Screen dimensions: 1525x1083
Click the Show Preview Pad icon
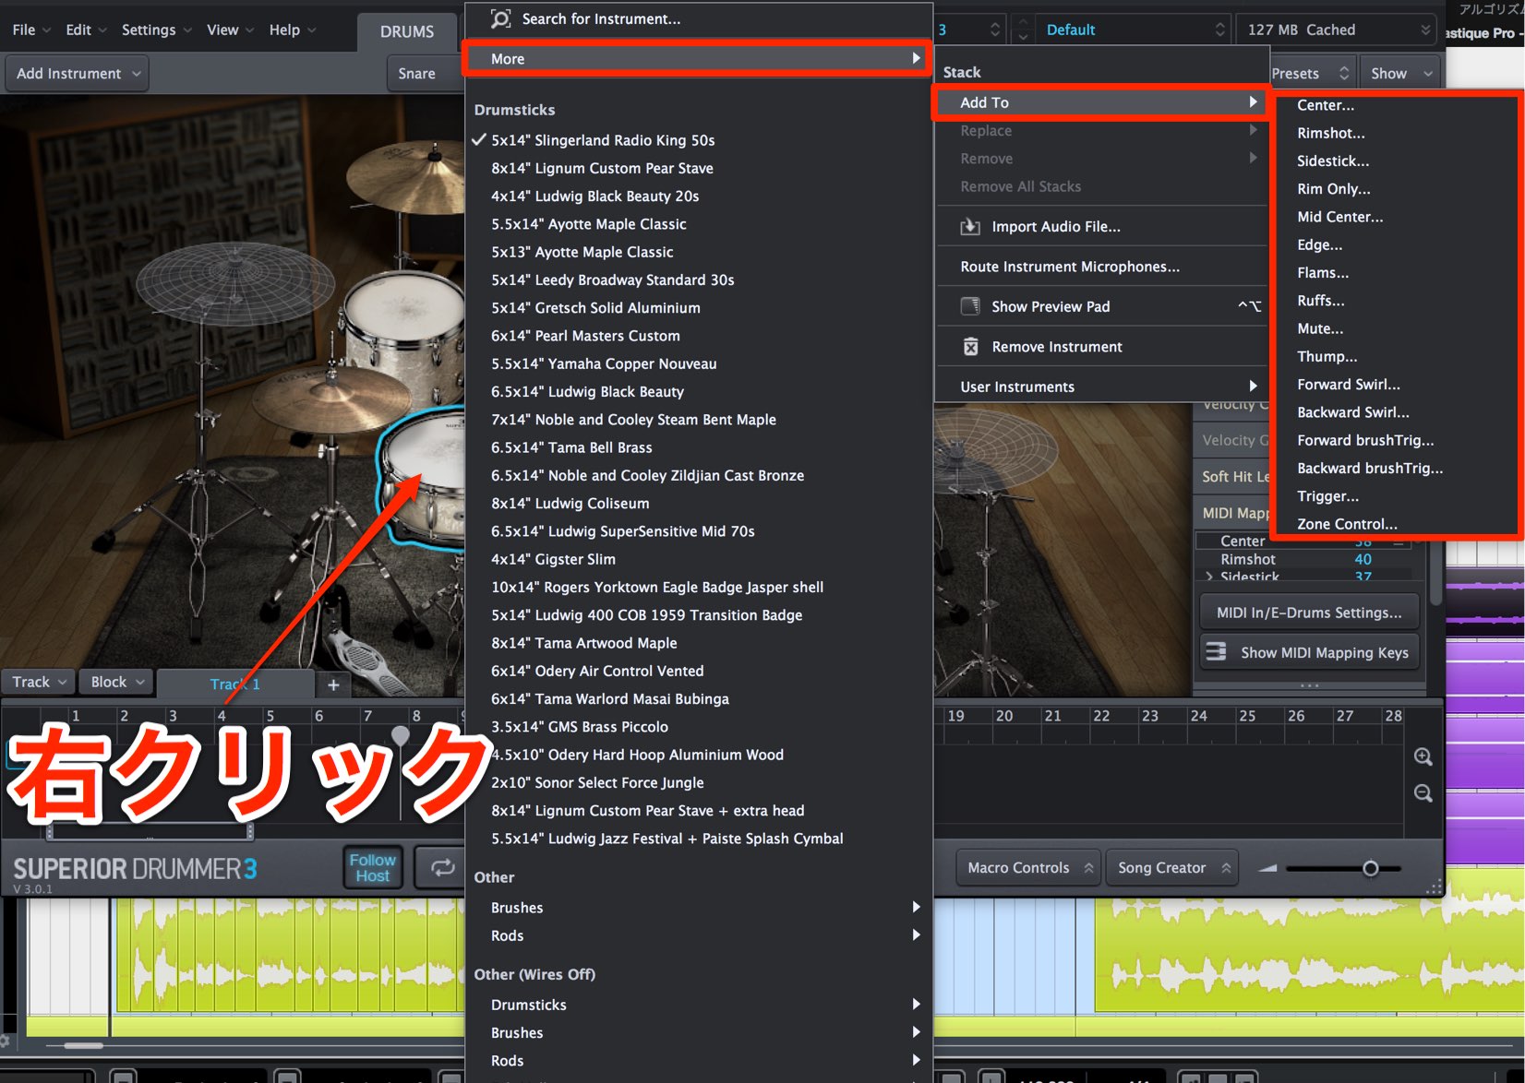[x=970, y=306]
